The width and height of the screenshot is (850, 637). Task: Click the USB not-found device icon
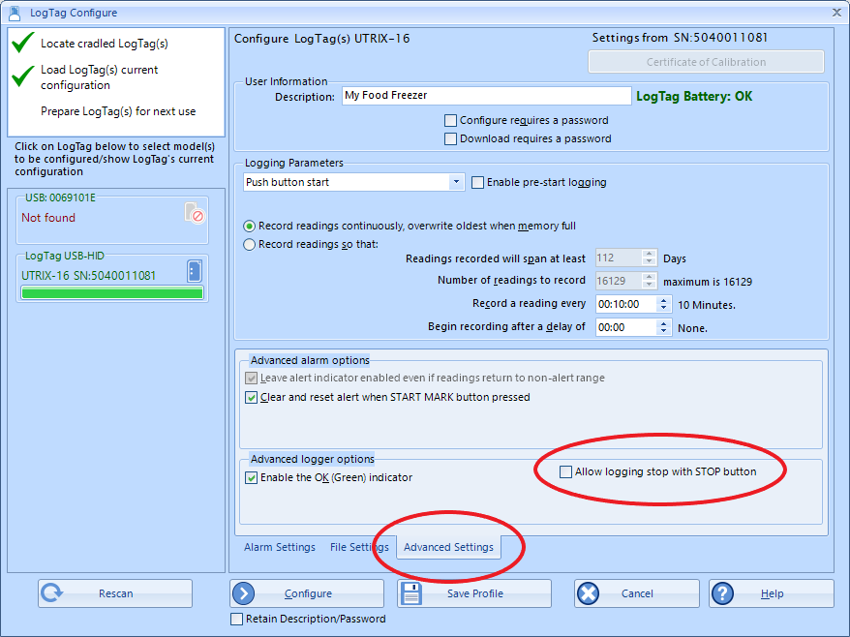[194, 213]
